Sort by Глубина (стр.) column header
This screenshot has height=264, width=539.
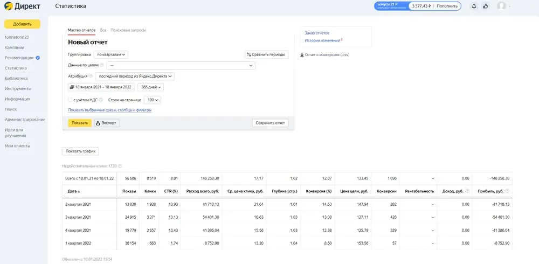point(284,191)
